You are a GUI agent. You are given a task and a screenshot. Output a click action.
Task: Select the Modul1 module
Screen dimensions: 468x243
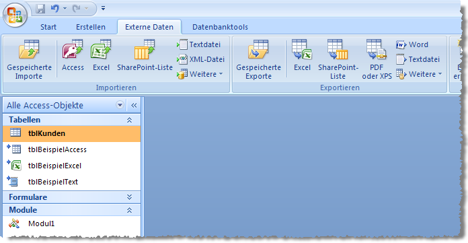click(x=72, y=223)
